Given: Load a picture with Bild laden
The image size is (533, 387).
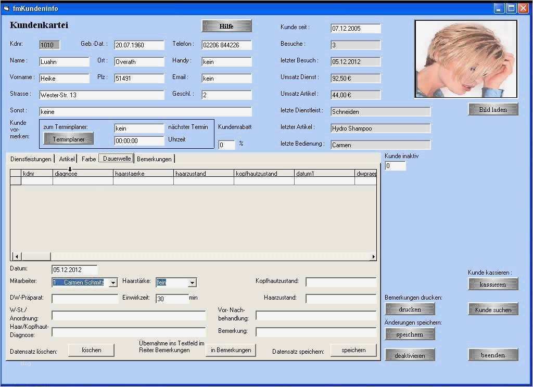Looking at the screenshot, I should pyautogui.click(x=492, y=109).
